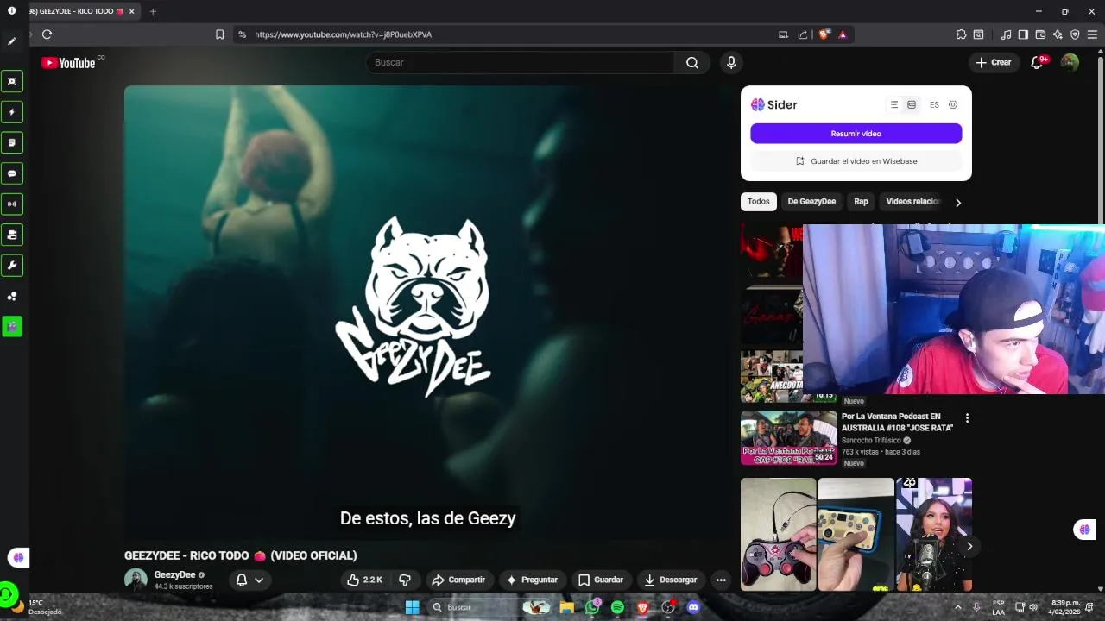Viewport: 1105px width, 621px height.
Task: Bookmark this page in the address bar
Action: tap(219, 34)
